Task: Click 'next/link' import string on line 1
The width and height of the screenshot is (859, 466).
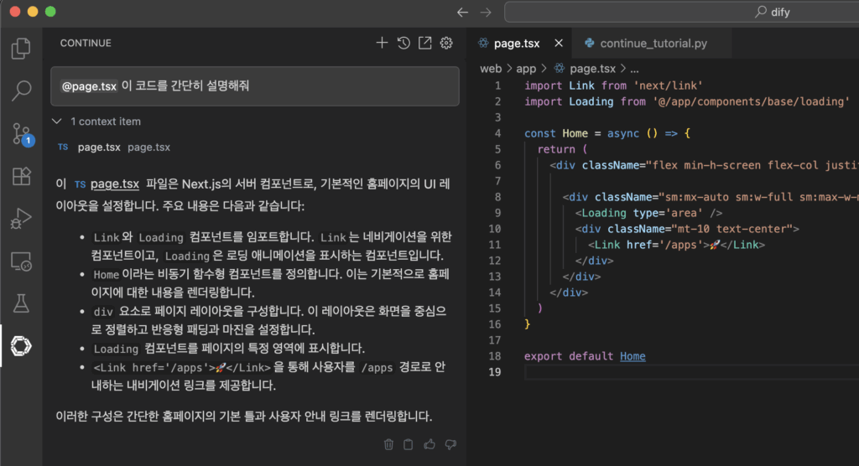Action: [x=668, y=85]
